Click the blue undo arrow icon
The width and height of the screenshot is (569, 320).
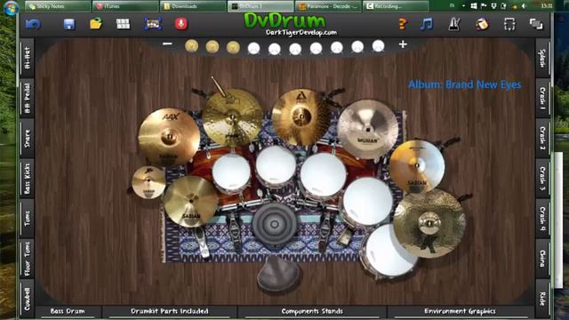pos(33,24)
